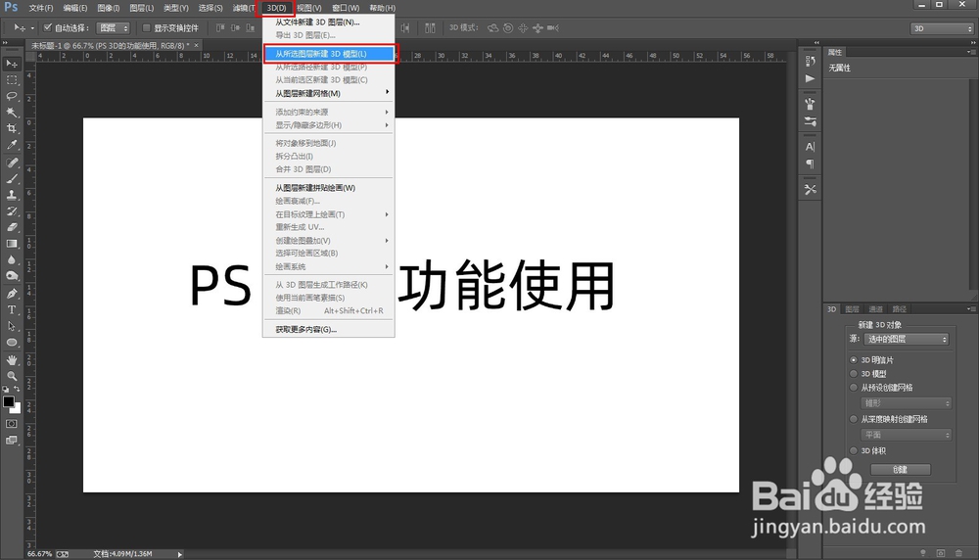The height and width of the screenshot is (560, 979).
Task: Click 从所选图层新建 3D 模型(L) menu item
Action: point(330,54)
